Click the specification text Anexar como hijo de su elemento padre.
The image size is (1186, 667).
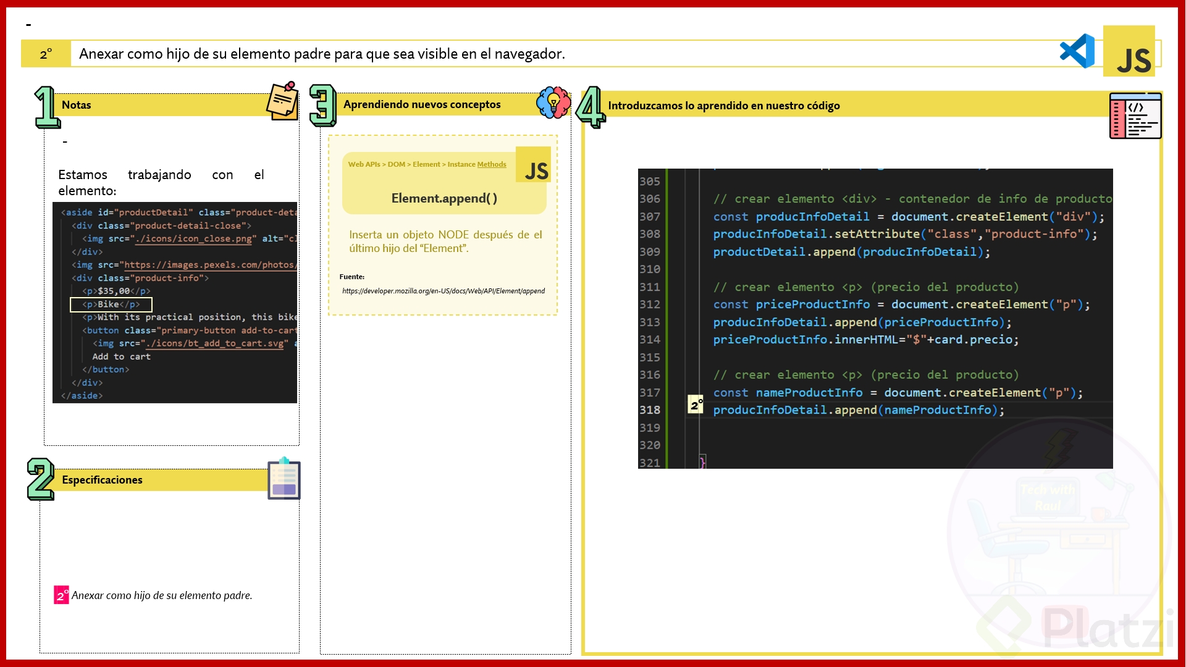pyautogui.click(x=162, y=595)
